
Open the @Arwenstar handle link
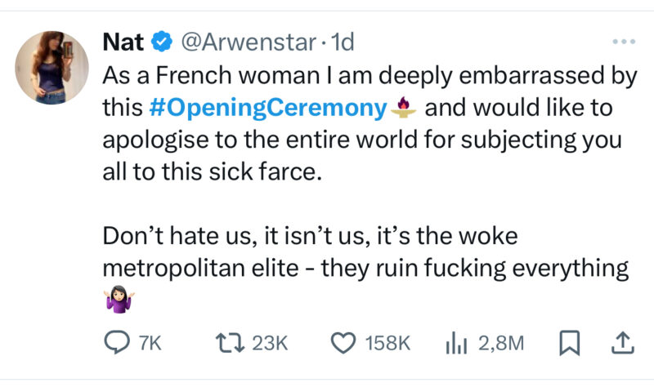pyautogui.click(x=244, y=42)
